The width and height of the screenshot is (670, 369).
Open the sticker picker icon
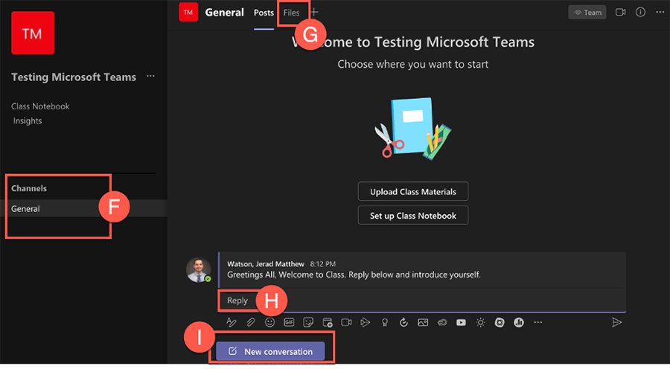click(x=307, y=322)
